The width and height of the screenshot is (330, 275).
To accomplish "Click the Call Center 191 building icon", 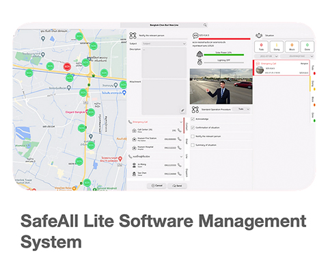I will pos(134,131).
